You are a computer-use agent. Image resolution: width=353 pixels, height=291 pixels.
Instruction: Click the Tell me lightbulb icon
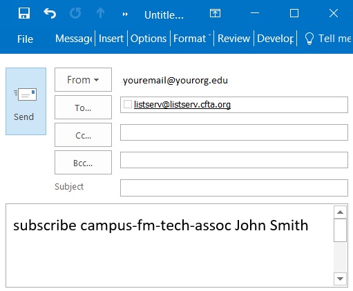(309, 39)
